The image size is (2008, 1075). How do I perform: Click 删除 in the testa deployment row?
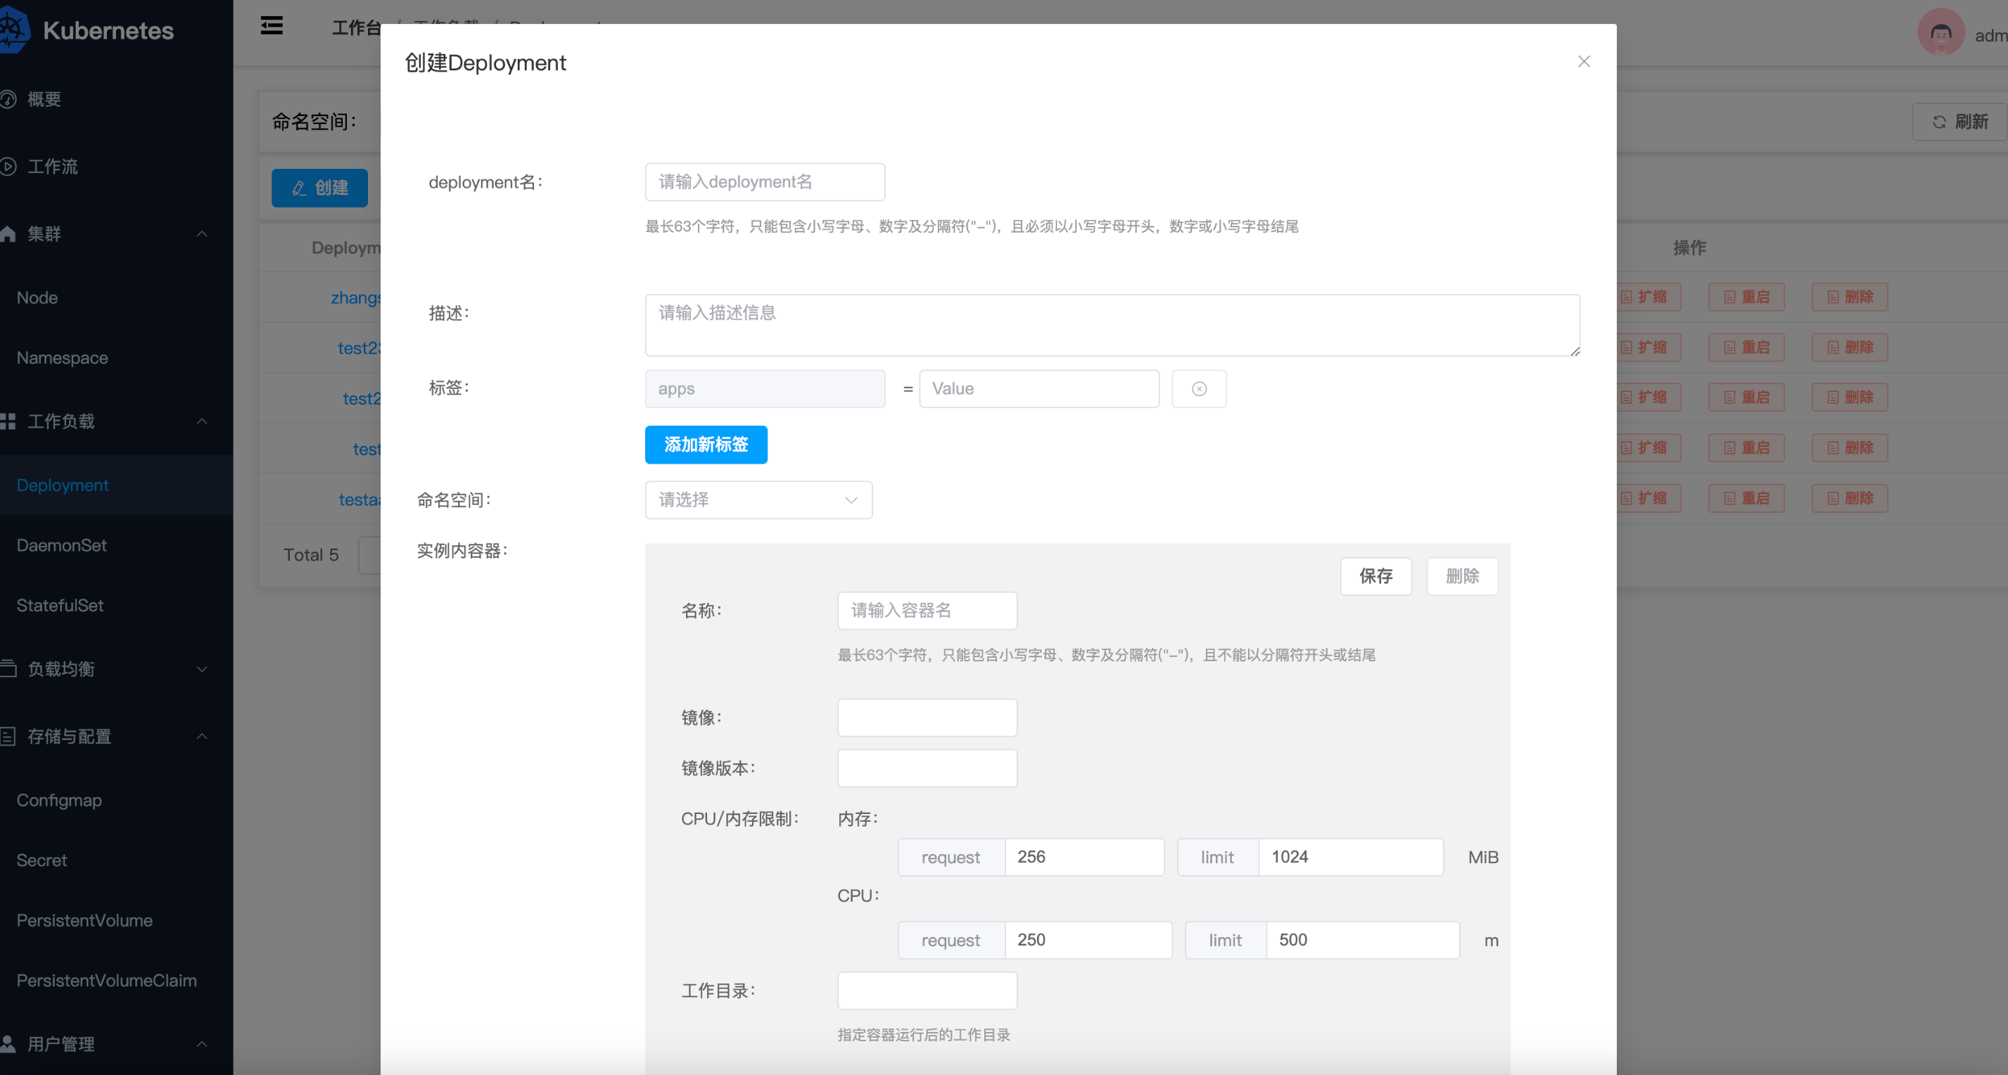click(1850, 498)
